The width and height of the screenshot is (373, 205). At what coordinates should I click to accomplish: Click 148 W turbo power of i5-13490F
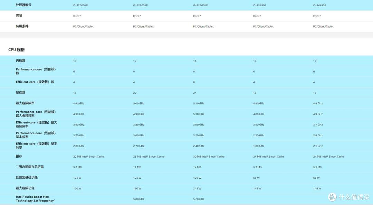pos(257,188)
